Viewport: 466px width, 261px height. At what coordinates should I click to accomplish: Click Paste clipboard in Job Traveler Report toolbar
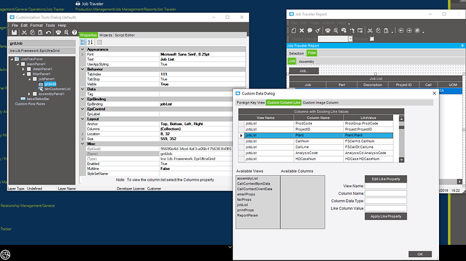(x=386, y=30)
